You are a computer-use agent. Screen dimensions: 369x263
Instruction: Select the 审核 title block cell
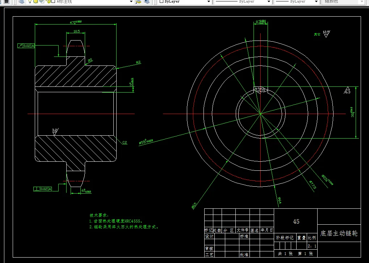click(209, 249)
